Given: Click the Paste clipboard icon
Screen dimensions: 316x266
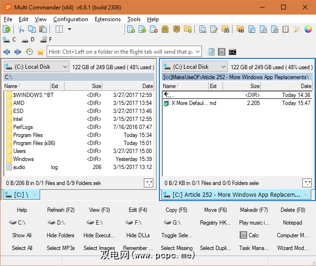Looking at the screenshot, I should click(43, 29).
